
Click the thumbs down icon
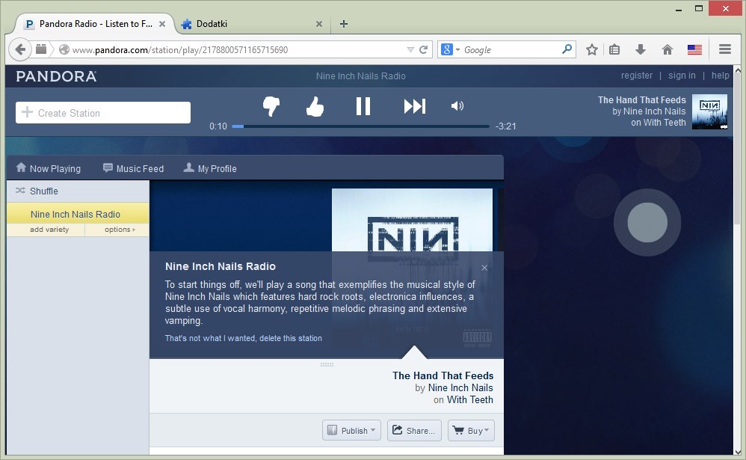pyautogui.click(x=271, y=106)
